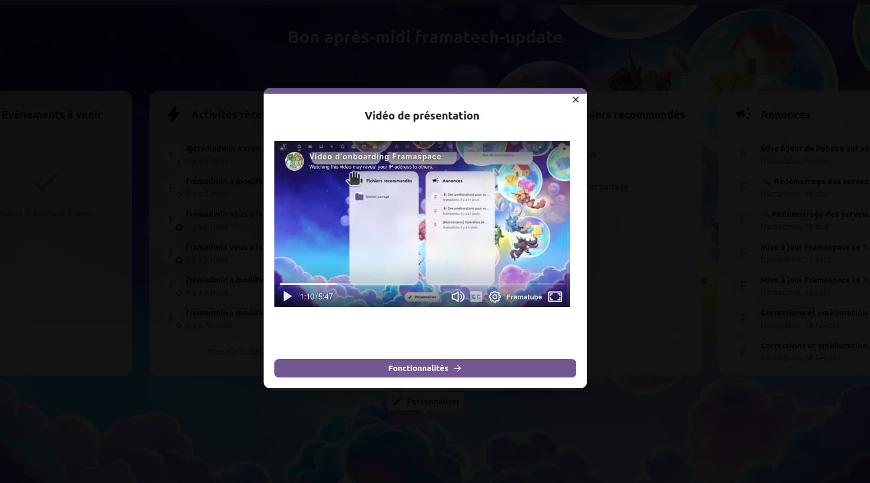Click the checkmark icon under Événements à venir

46,182
